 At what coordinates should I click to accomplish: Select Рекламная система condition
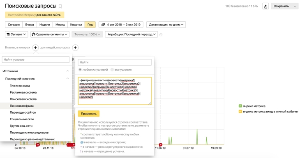click(23, 92)
